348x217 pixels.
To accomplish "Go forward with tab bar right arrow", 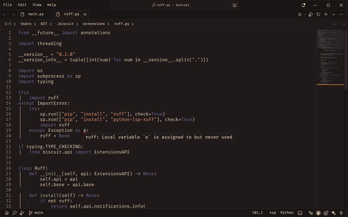I will click(13, 14).
